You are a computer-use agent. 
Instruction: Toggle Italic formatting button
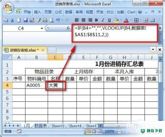pyautogui.click(x=103, y=20)
